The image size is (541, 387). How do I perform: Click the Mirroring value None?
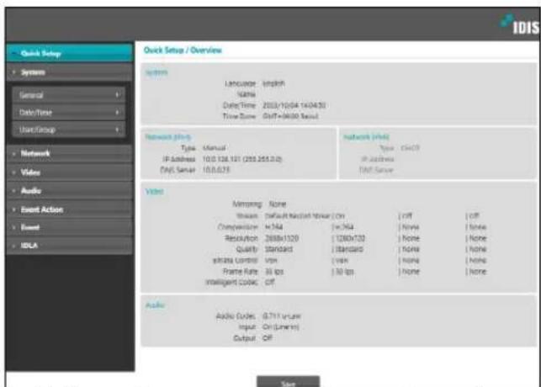point(278,204)
